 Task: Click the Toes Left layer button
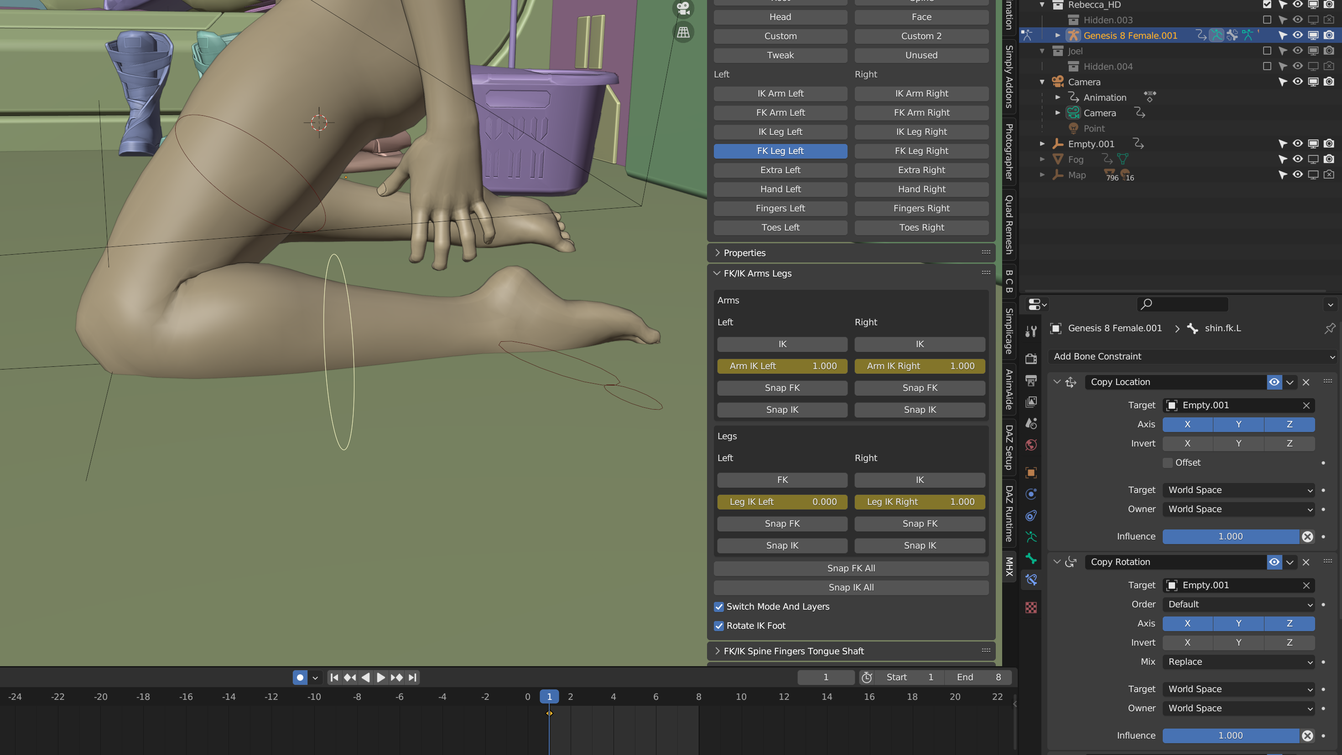click(780, 227)
